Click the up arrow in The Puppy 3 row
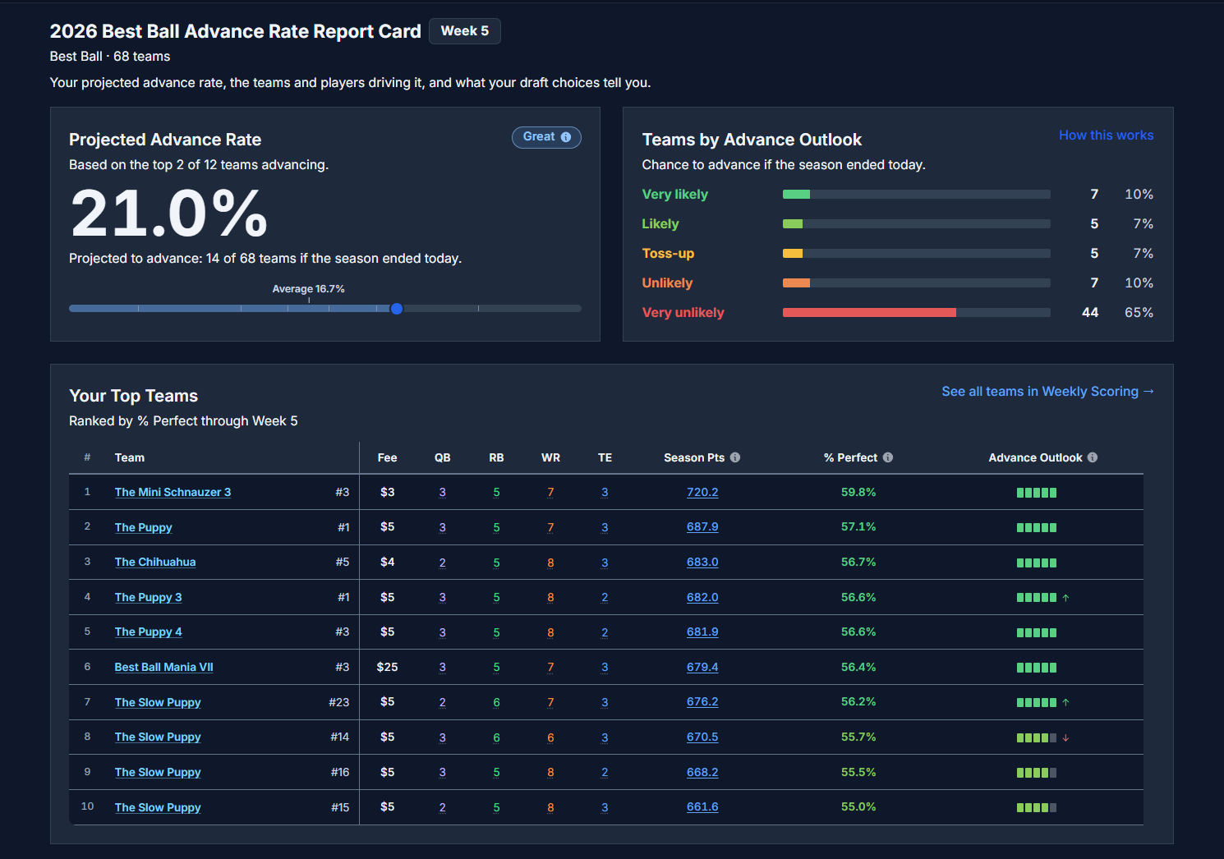1224x859 pixels. point(1065,598)
